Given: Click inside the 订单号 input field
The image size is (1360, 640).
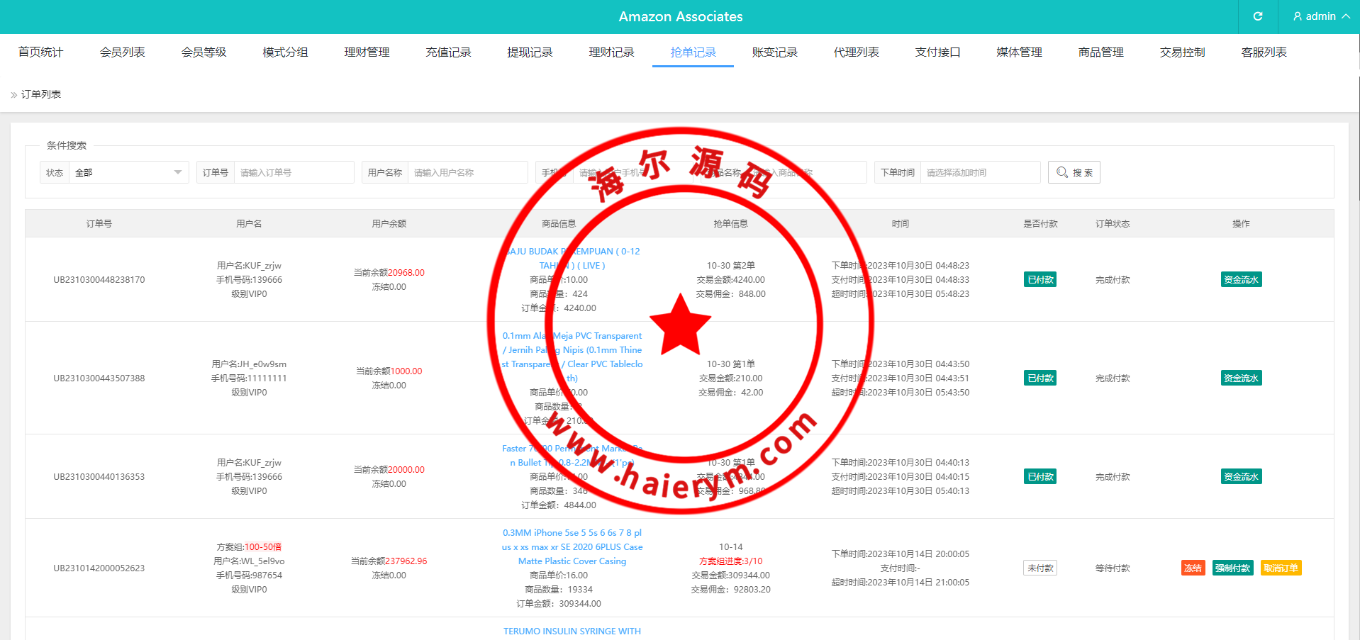Looking at the screenshot, I should [294, 172].
